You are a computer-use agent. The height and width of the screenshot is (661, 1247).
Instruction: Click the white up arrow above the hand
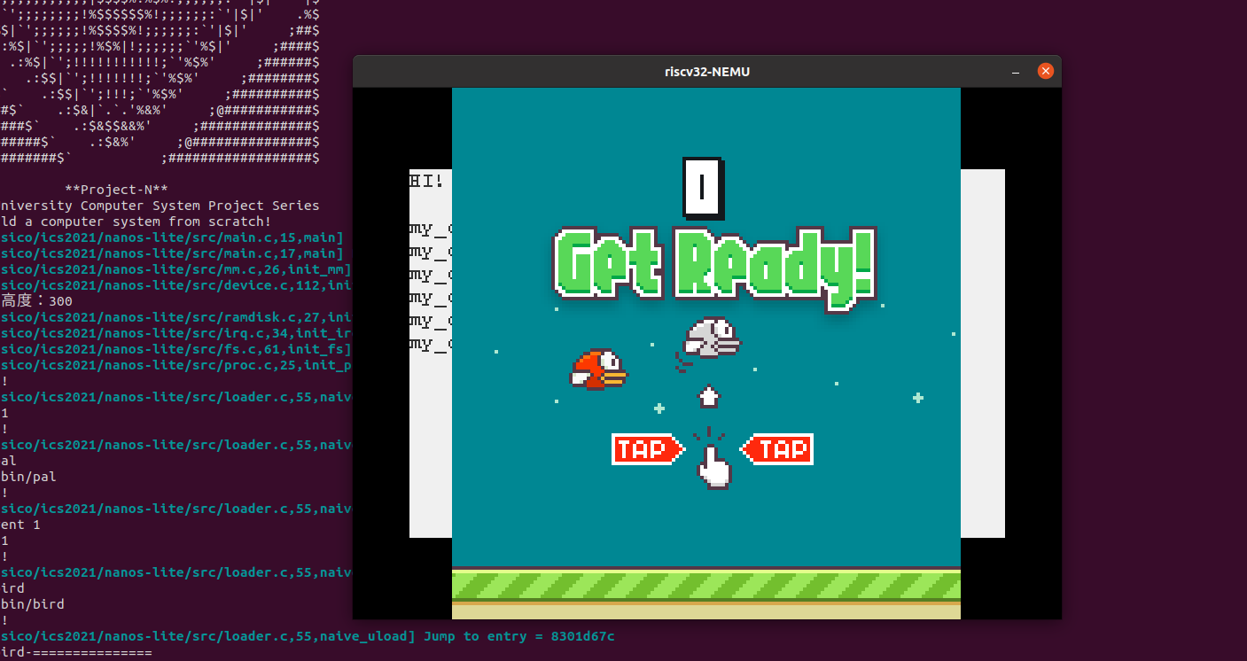(x=708, y=396)
